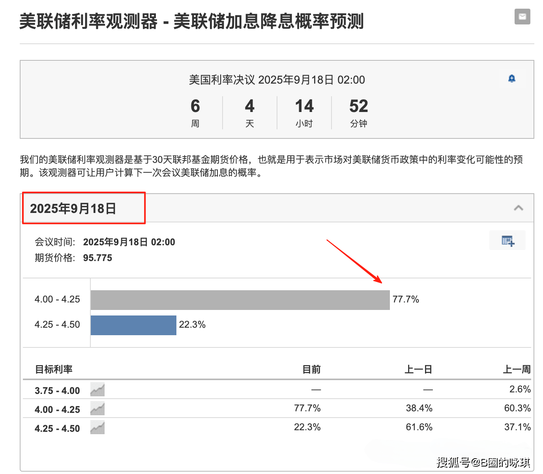This screenshot has width=543, height=474.
Task: Click the blue 22.3% probability bar
Action: 133,325
